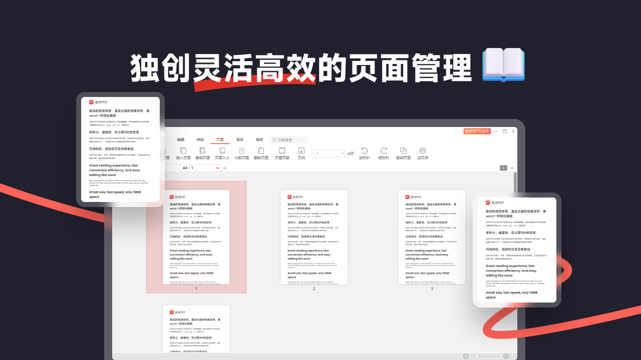Open the 页面大小 (Page Size) tool
This screenshot has height=360, width=641.
221,151
